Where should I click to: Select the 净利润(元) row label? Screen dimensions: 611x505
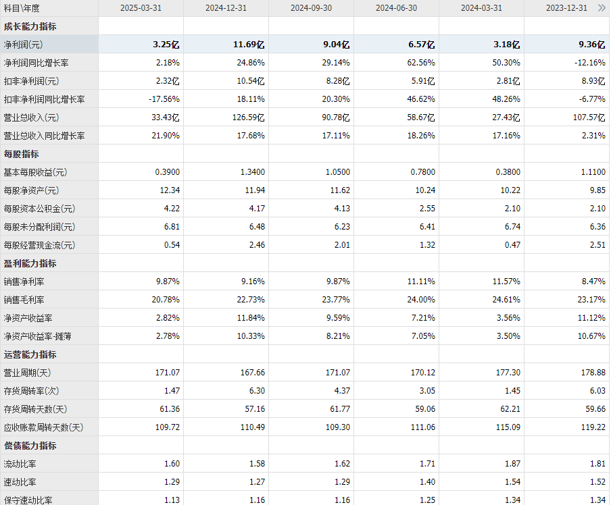pyautogui.click(x=23, y=45)
